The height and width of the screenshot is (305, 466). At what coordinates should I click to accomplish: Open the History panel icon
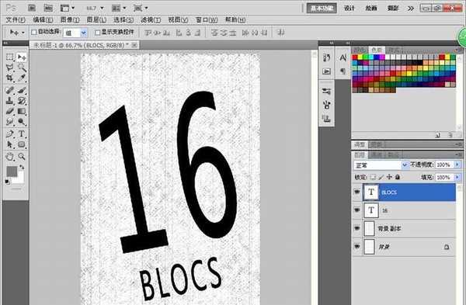[x=327, y=57]
